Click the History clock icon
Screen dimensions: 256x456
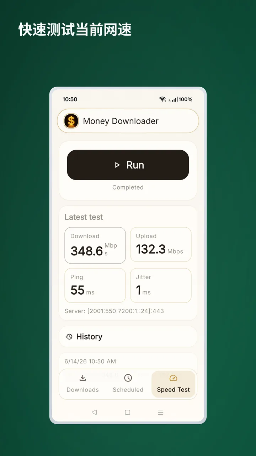coord(69,337)
